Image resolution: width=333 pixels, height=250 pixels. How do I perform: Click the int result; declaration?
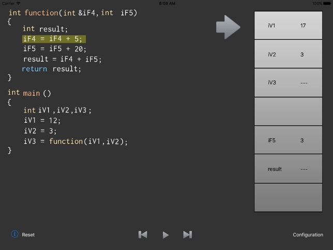45,29
